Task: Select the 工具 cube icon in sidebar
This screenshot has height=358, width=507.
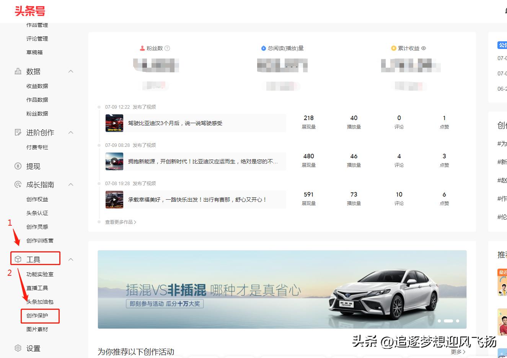Action: coord(18,258)
